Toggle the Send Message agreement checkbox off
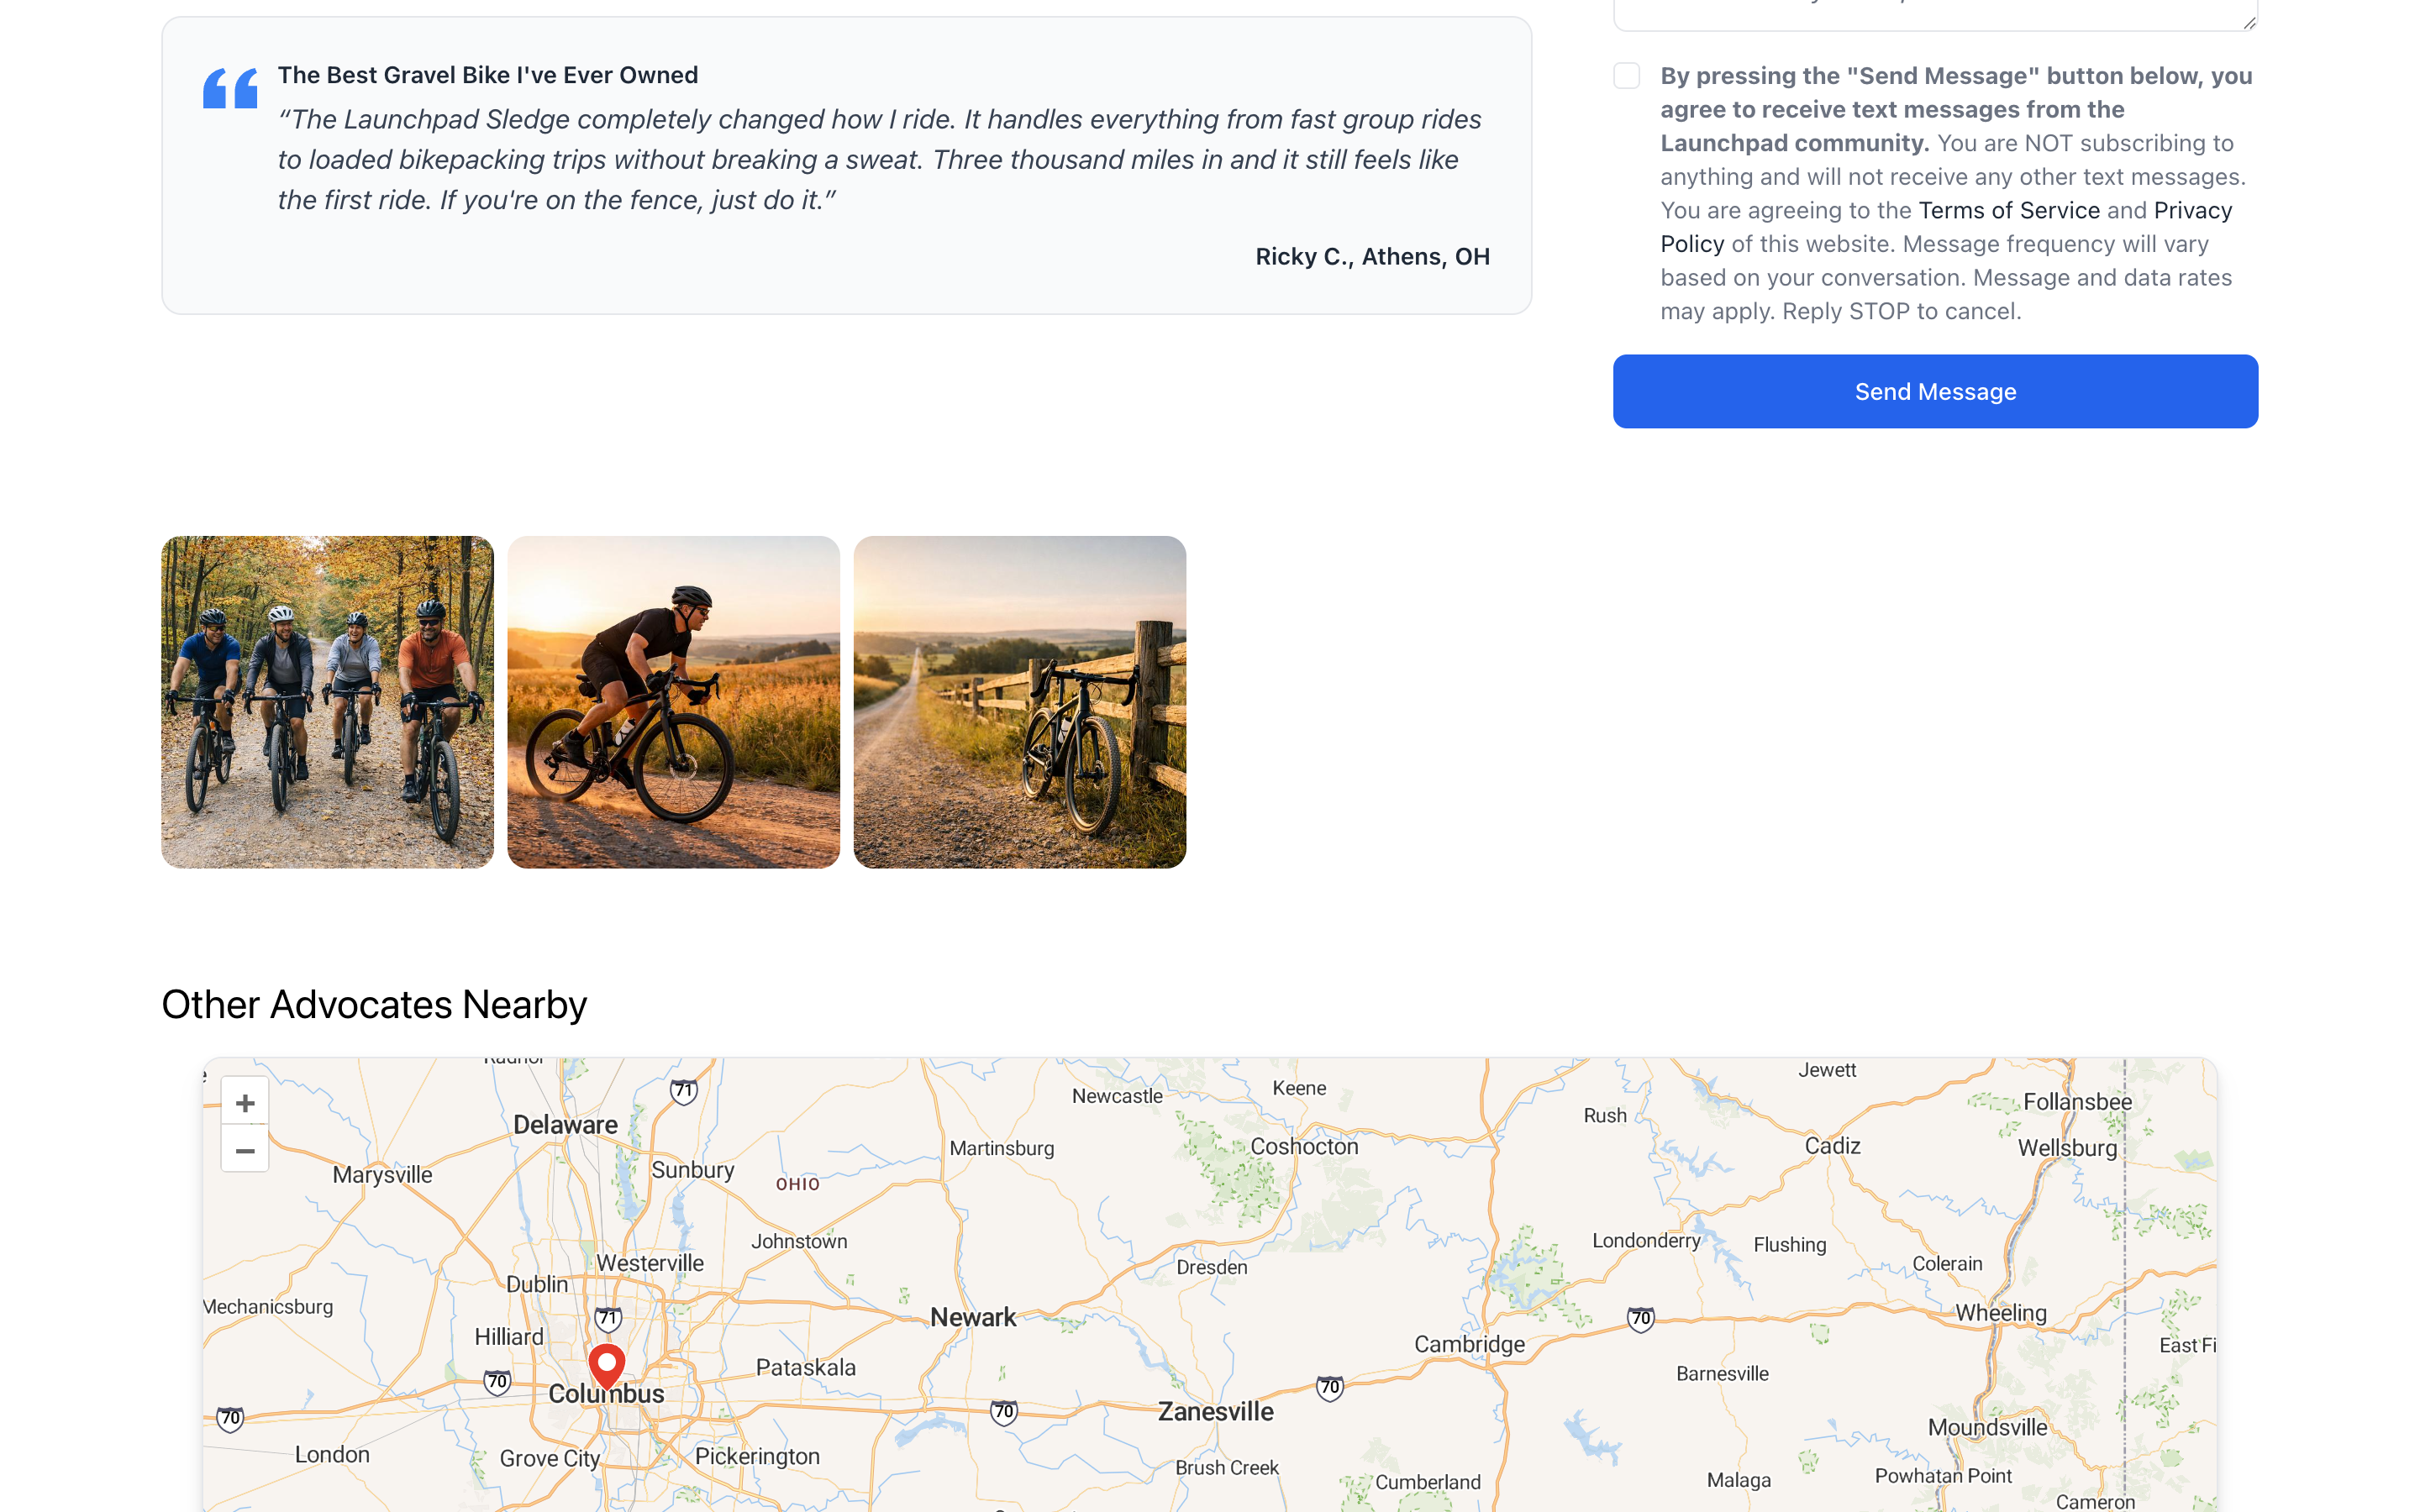2420x1512 pixels. point(1627,75)
